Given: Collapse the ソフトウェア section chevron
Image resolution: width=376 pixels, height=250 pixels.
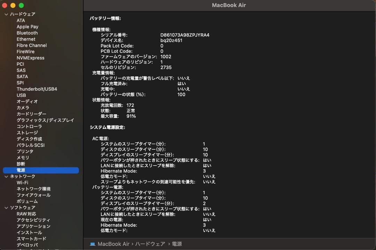Looking at the screenshot, I should tap(6, 208).
